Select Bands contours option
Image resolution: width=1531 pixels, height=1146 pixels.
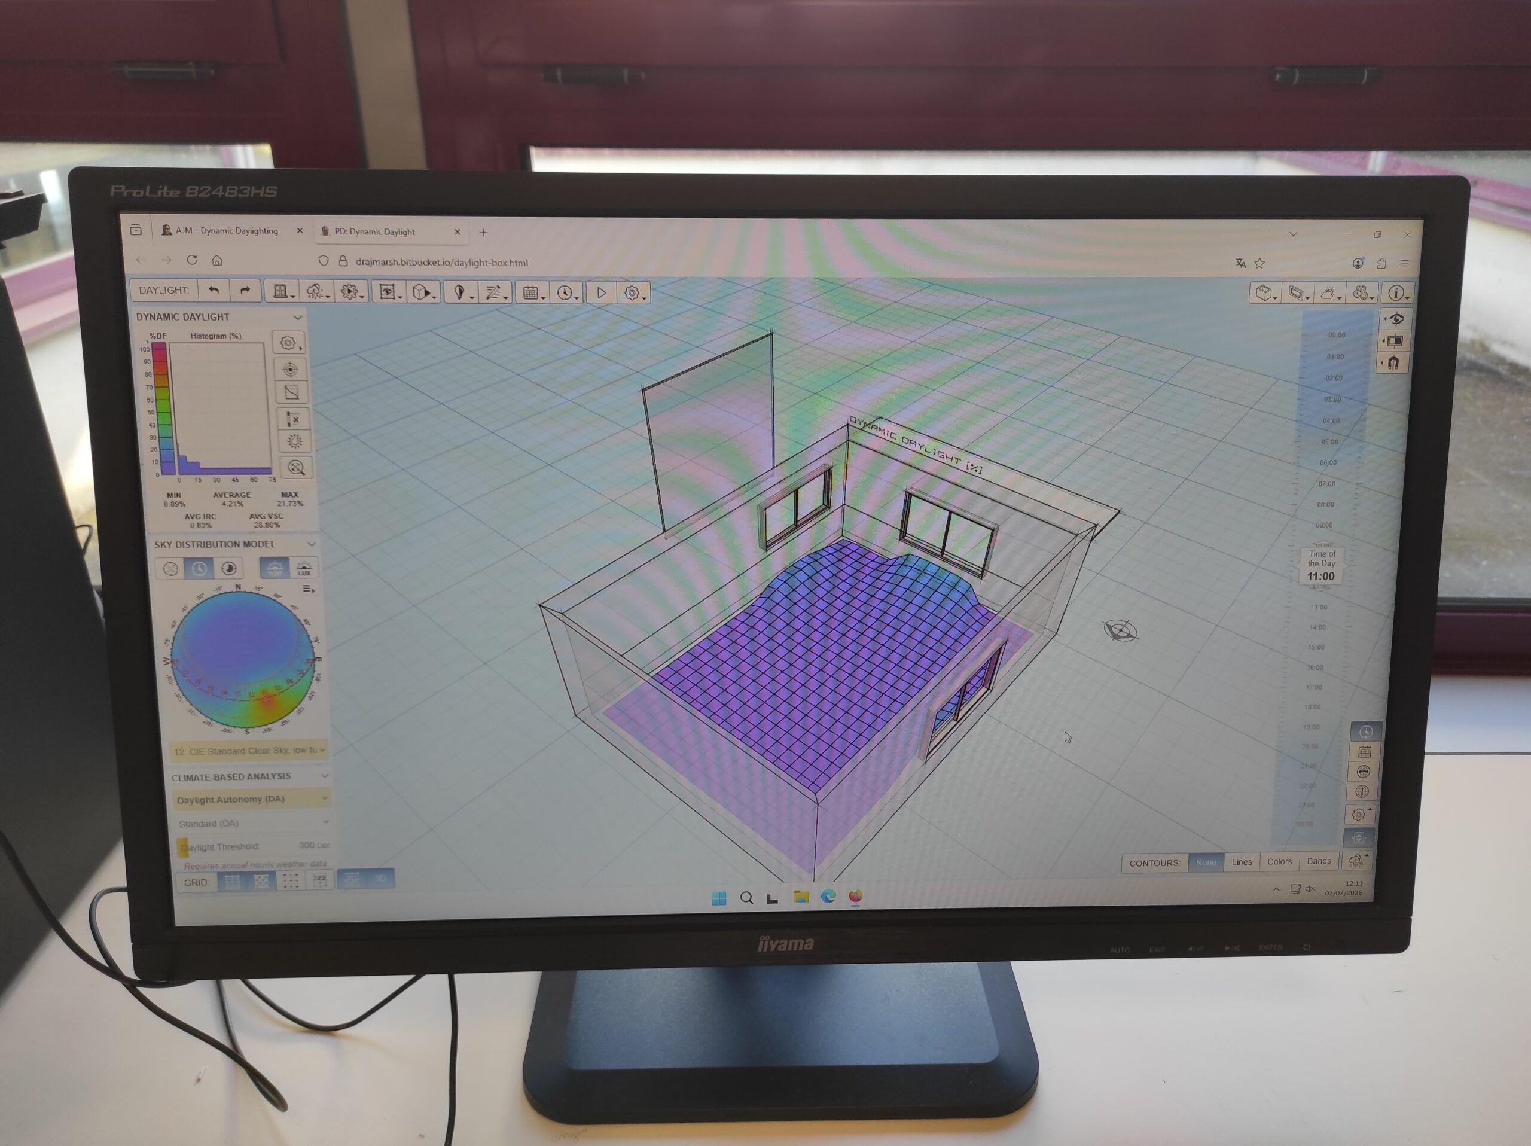[1319, 861]
